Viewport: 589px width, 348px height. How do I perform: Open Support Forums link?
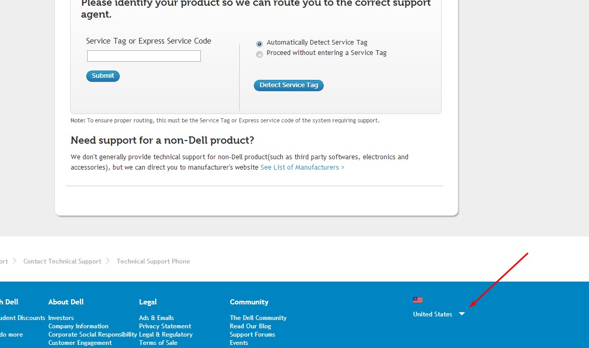(x=252, y=335)
